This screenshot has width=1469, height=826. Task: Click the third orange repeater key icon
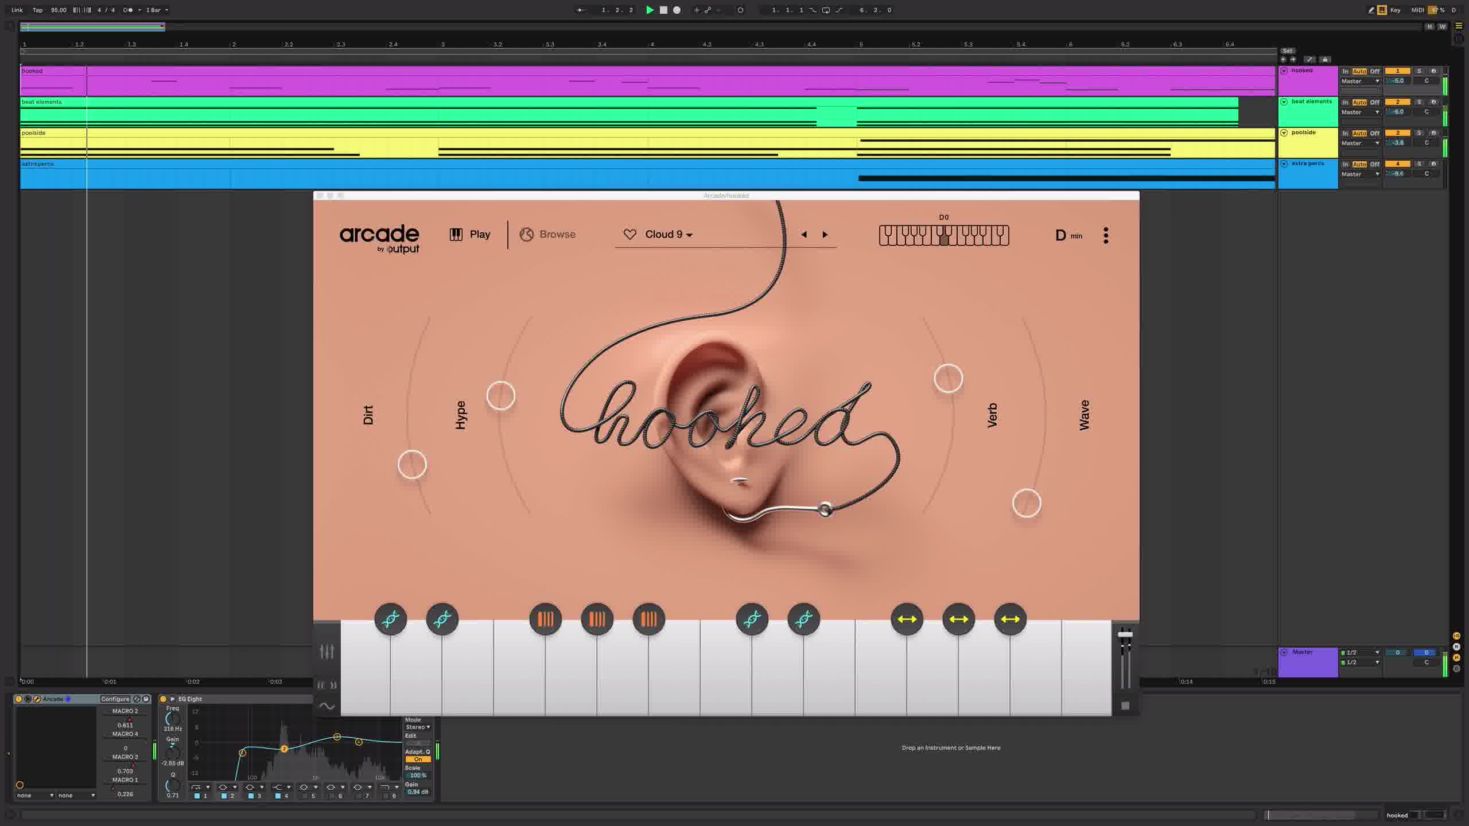pyautogui.click(x=649, y=619)
